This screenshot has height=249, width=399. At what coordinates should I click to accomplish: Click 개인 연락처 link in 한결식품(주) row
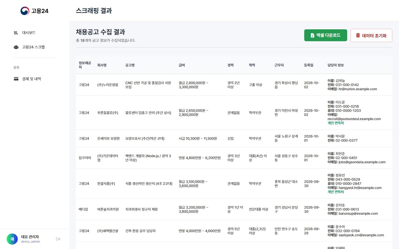click(336, 192)
